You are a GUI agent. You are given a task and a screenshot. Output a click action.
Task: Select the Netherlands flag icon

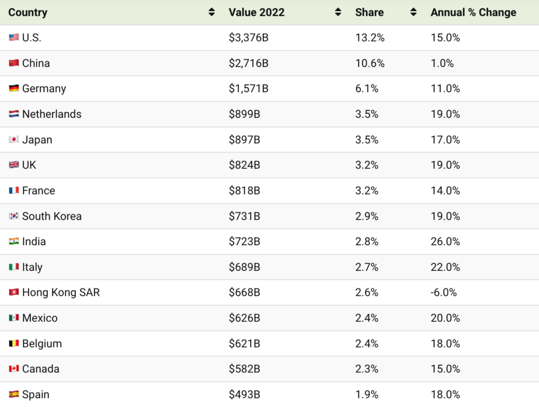14,114
